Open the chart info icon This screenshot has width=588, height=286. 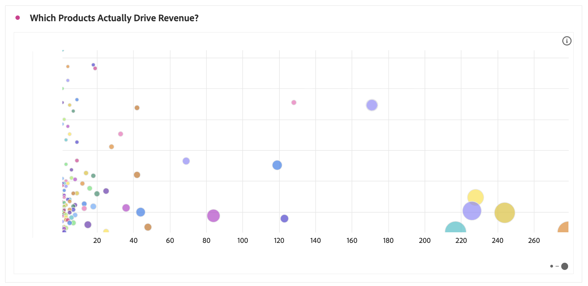pyautogui.click(x=567, y=41)
